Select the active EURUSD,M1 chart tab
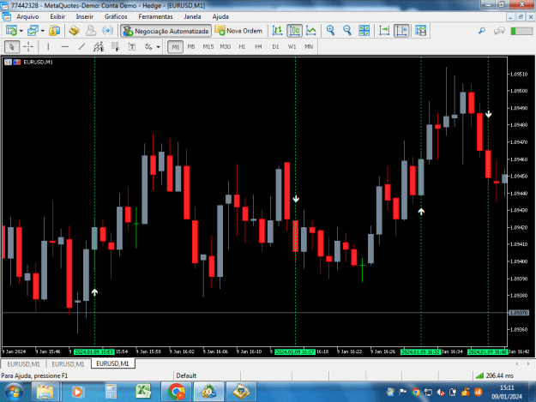This screenshot has width=536, height=402. click(113, 363)
